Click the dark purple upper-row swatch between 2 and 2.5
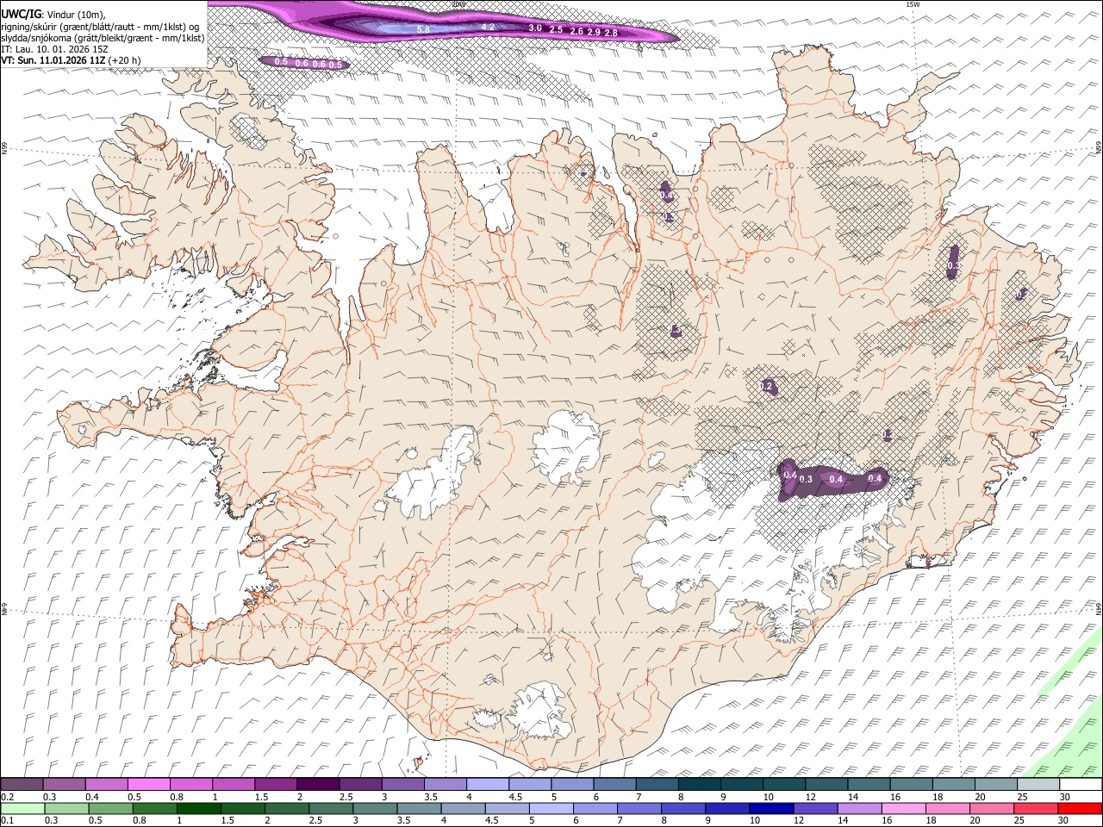The width and height of the screenshot is (1103, 827). coord(318,785)
